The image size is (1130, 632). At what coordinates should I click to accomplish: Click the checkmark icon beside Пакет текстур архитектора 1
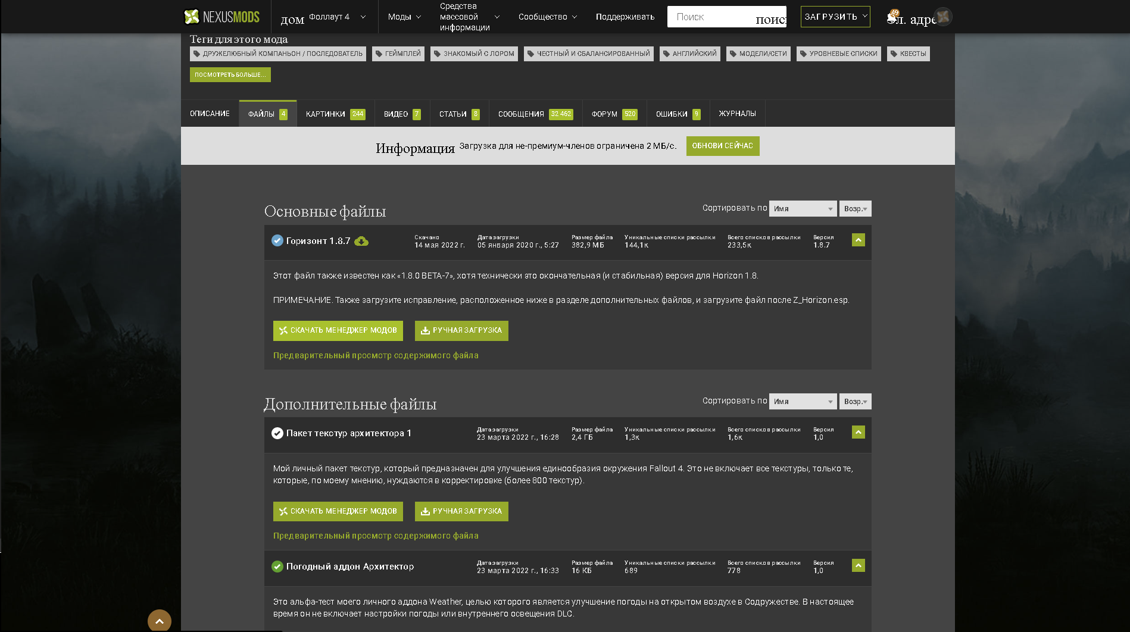(277, 433)
